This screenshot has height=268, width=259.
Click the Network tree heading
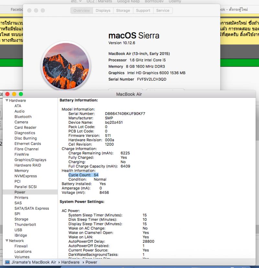tap(17, 241)
